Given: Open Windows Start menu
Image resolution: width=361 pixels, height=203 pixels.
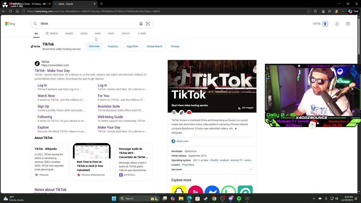Looking at the screenshot, I should 114,198.
